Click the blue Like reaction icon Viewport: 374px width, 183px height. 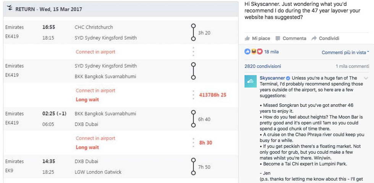[248, 51]
